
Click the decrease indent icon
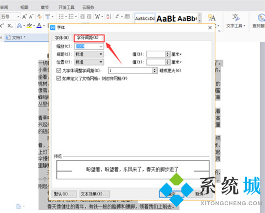point(82,17)
